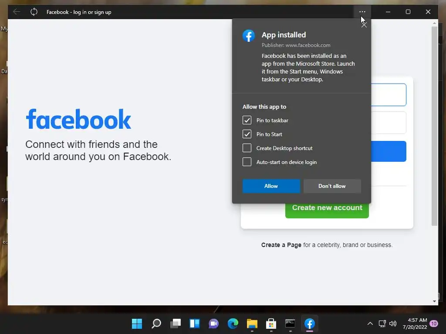This screenshot has width=446, height=334.
Task: Uncheck the Pin to taskbar checkbox
Action: click(x=247, y=120)
